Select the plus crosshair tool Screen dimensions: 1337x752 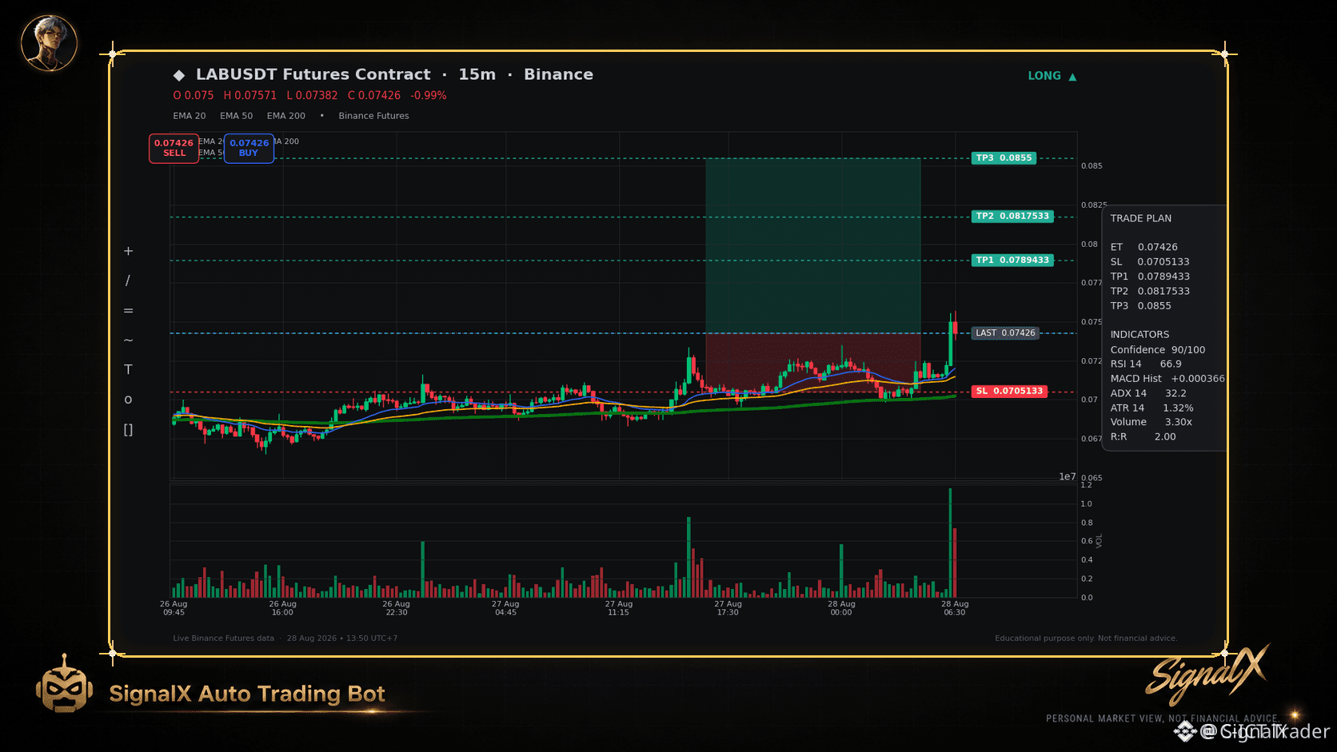(x=128, y=251)
